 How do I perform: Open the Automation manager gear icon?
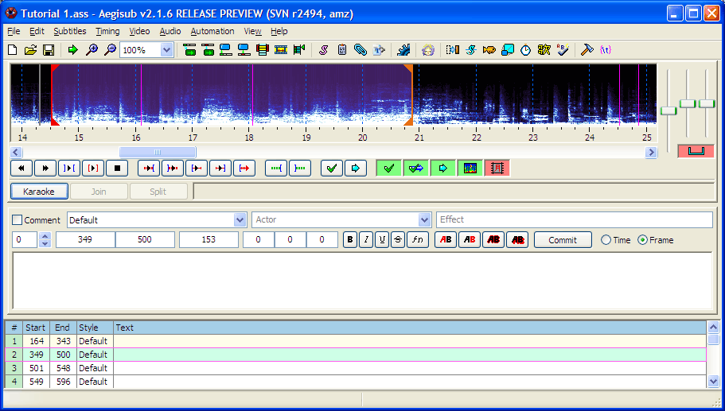click(403, 50)
